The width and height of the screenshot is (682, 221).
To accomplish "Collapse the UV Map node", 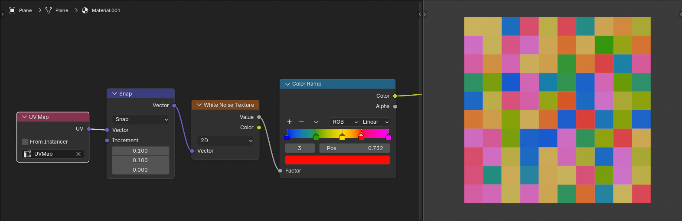I will (x=24, y=117).
